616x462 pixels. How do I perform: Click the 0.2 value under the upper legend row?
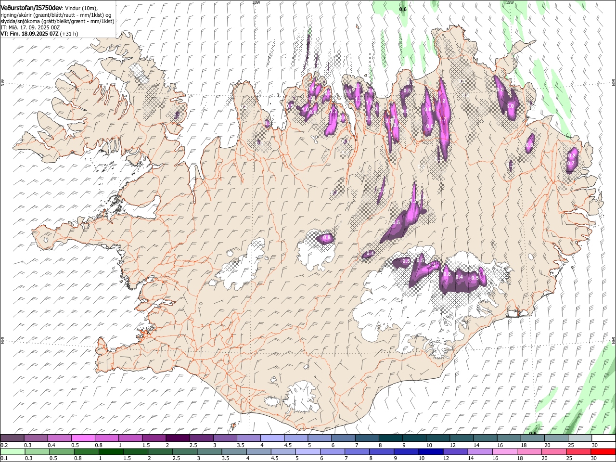pos(3,445)
